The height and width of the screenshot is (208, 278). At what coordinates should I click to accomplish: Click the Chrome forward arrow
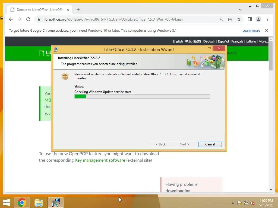[20, 19]
